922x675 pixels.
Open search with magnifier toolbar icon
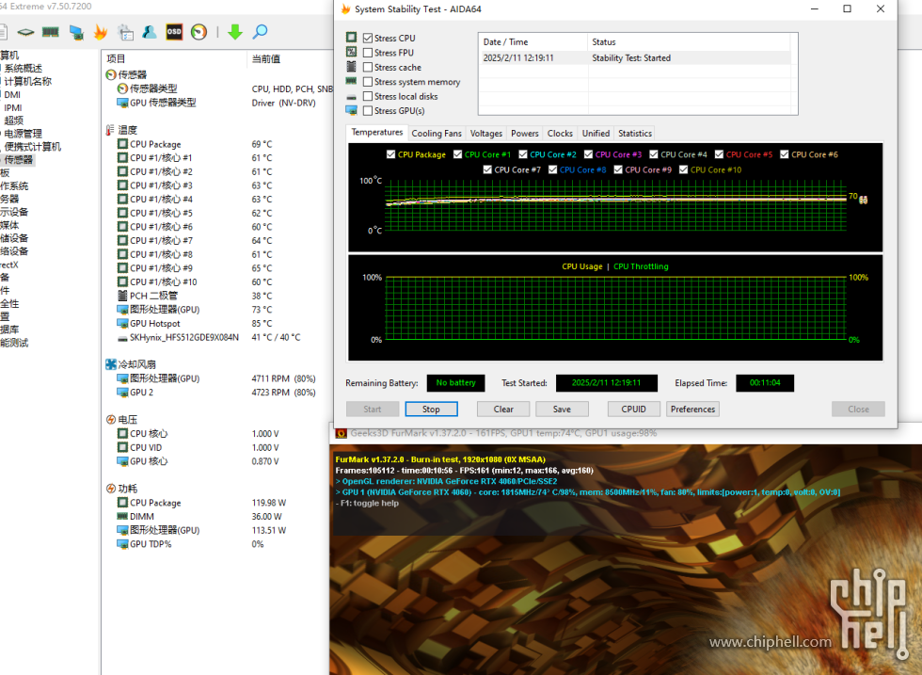[x=260, y=32]
